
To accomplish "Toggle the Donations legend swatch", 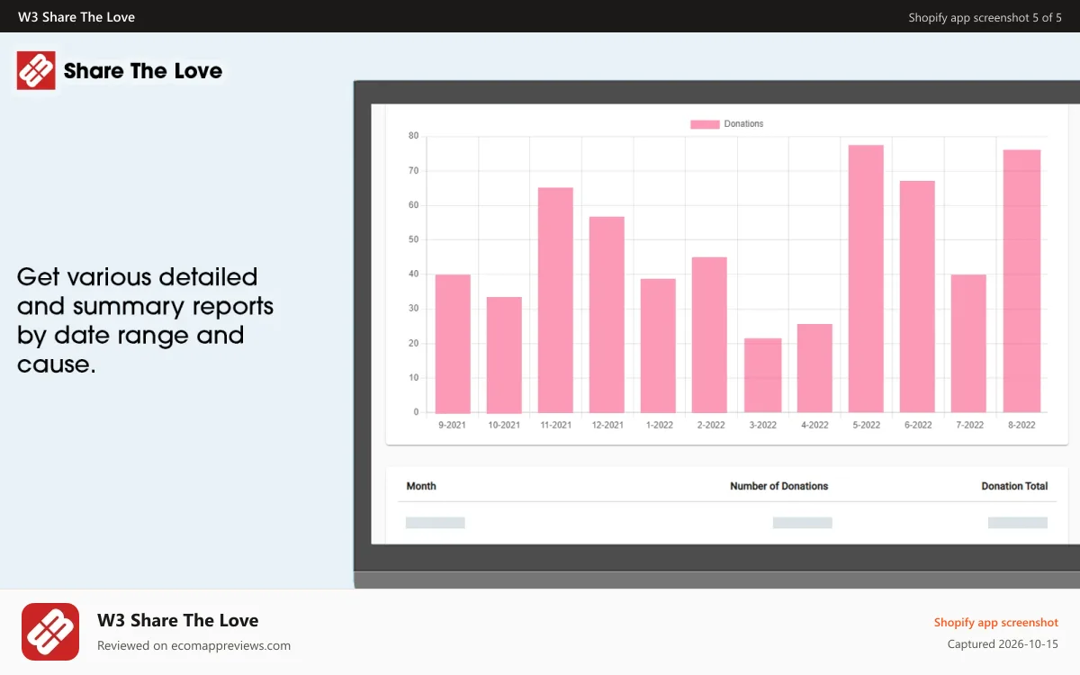I will coord(705,124).
